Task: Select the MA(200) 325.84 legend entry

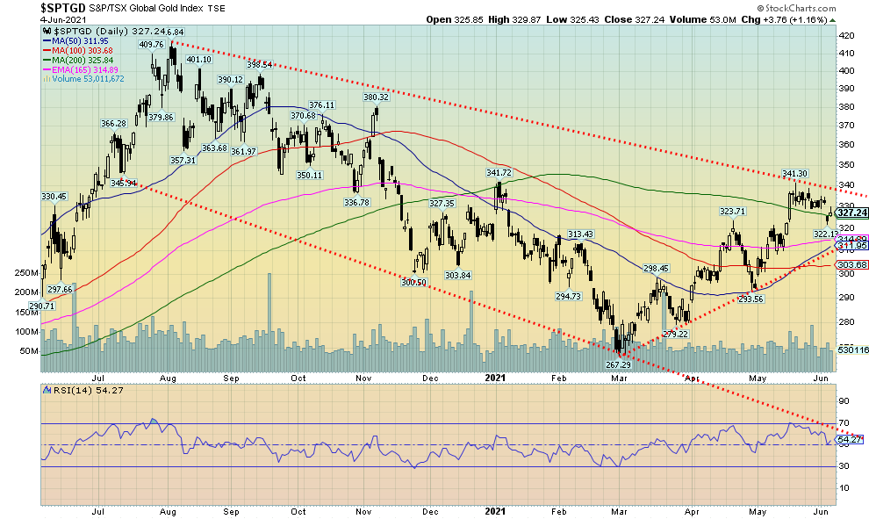Action: (x=75, y=59)
